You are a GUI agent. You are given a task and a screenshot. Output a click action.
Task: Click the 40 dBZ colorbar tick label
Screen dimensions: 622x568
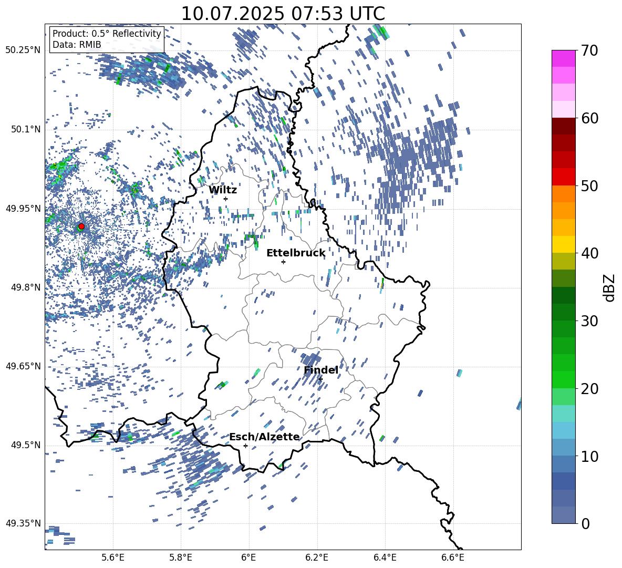coord(589,253)
